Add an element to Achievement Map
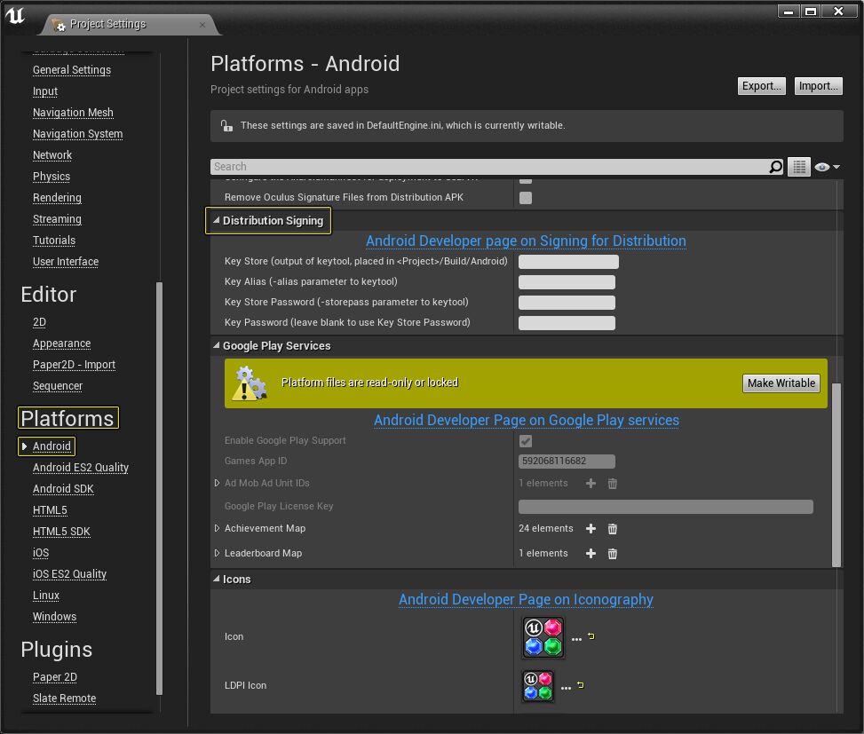864x734 pixels. 591,529
